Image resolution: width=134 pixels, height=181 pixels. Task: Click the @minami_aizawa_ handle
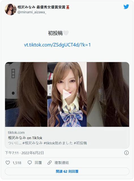32,12
